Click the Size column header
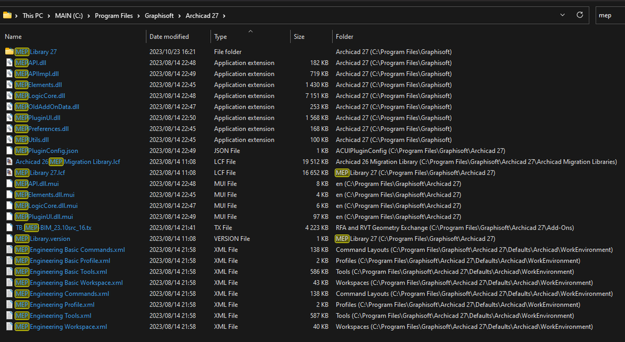The width and height of the screenshot is (625, 342). (x=299, y=37)
